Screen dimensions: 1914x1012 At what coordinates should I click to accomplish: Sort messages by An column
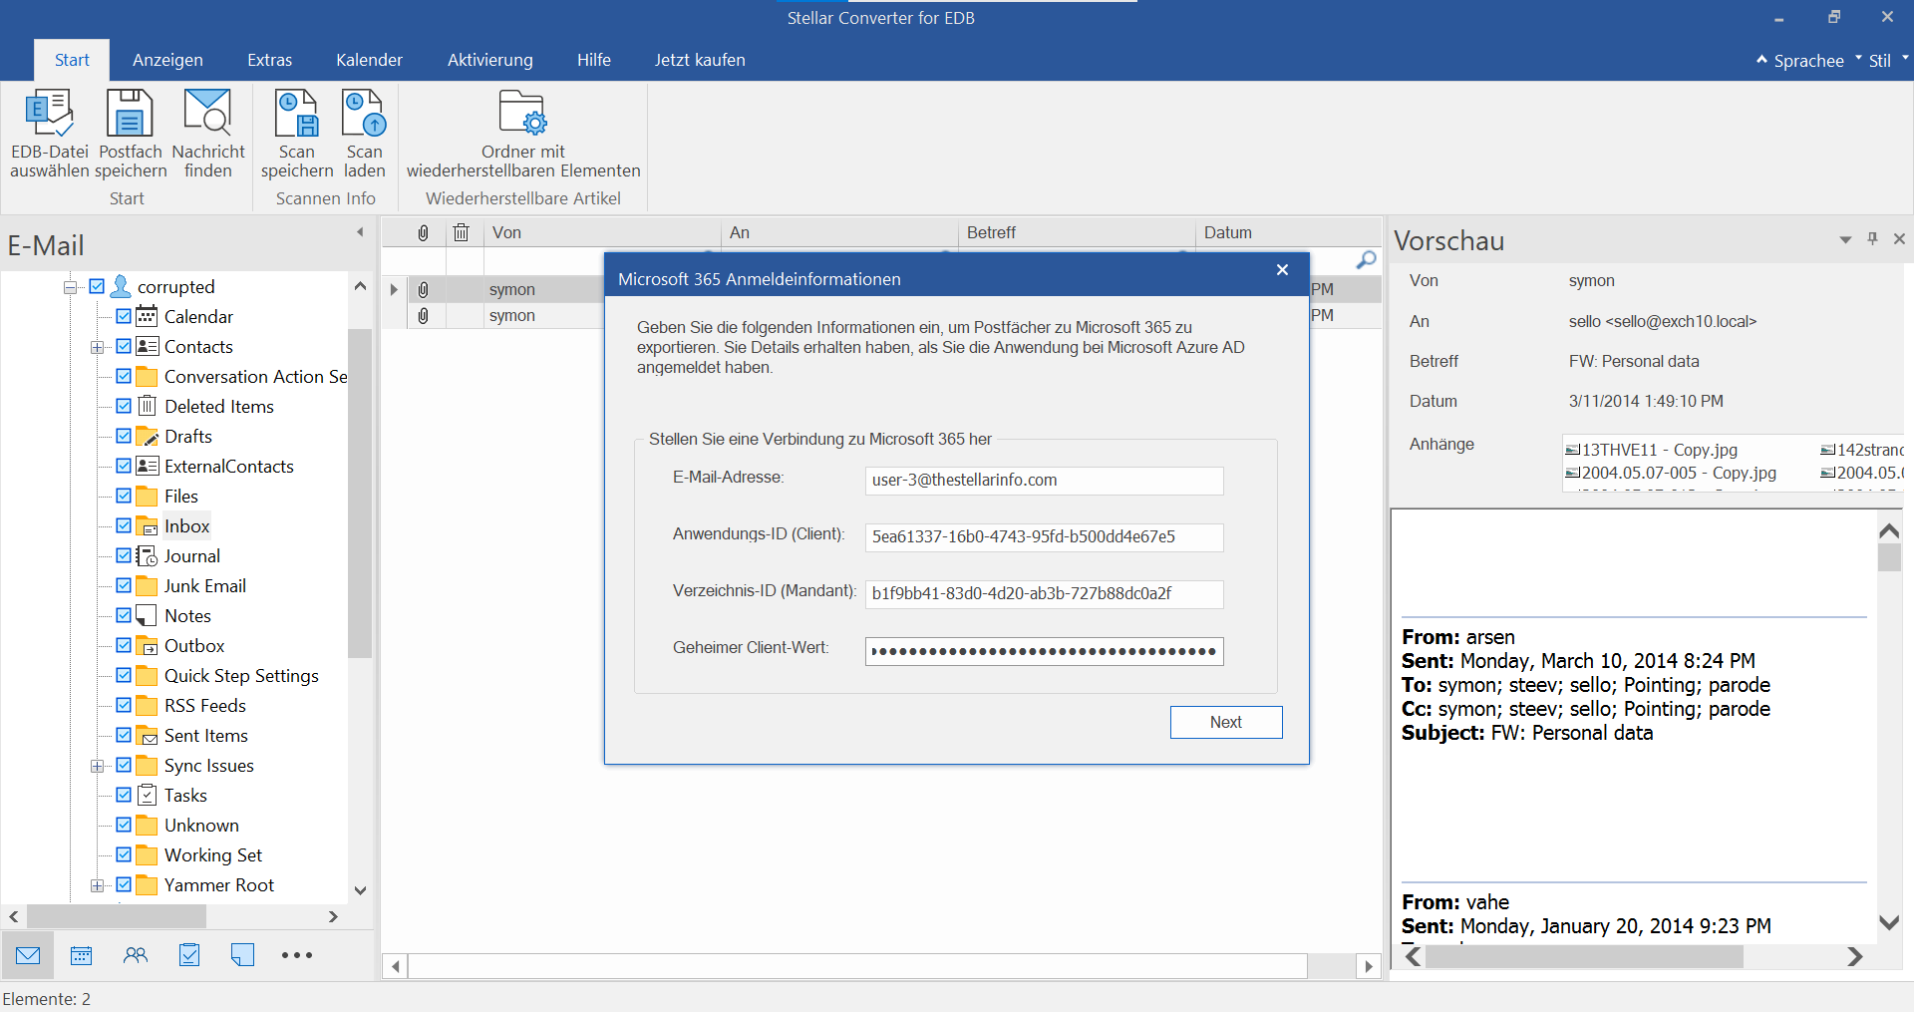tap(839, 232)
